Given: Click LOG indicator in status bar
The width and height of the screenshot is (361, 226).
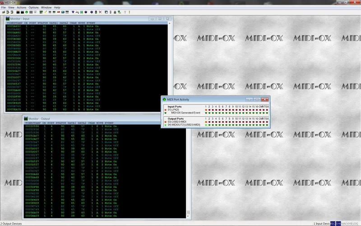Looking at the screenshot, I should point(355,223).
